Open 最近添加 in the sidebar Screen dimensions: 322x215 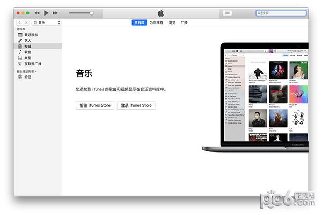[38, 35]
